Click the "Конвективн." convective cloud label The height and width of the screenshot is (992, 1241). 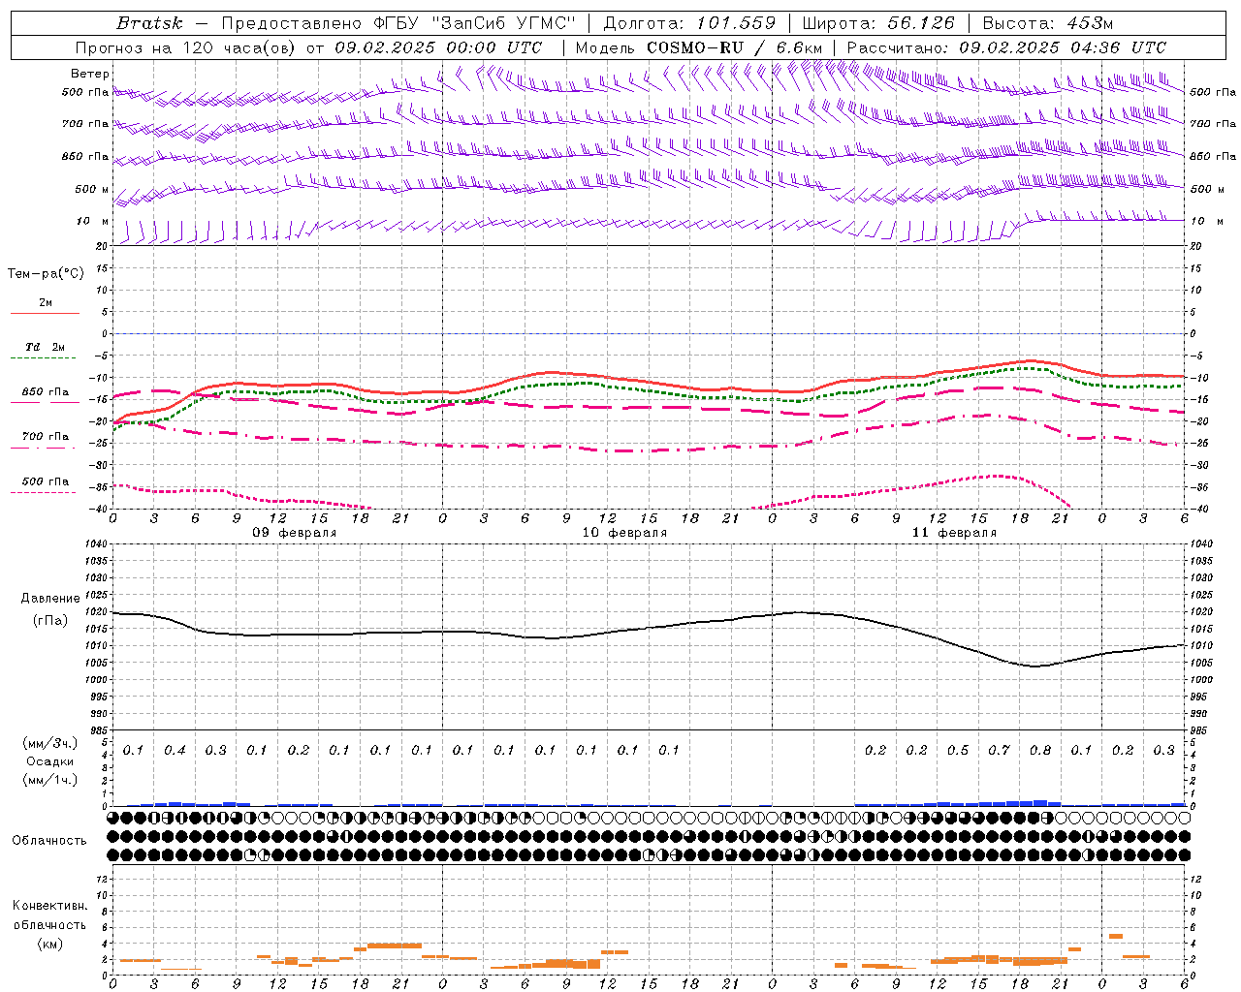pyautogui.click(x=50, y=906)
